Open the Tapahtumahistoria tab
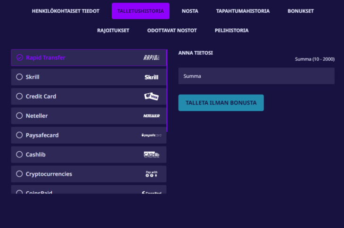This screenshot has height=228, width=344. pos(243,11)
